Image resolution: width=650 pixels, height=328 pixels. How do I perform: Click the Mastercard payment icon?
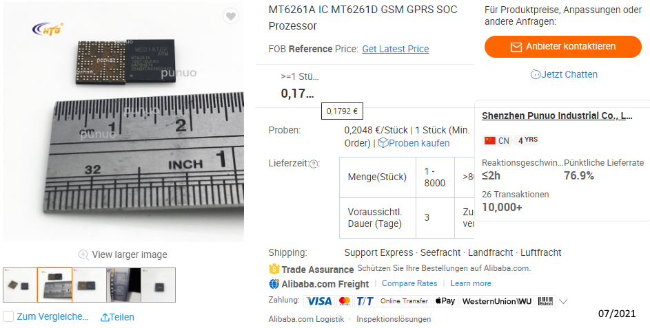(345, 301)
